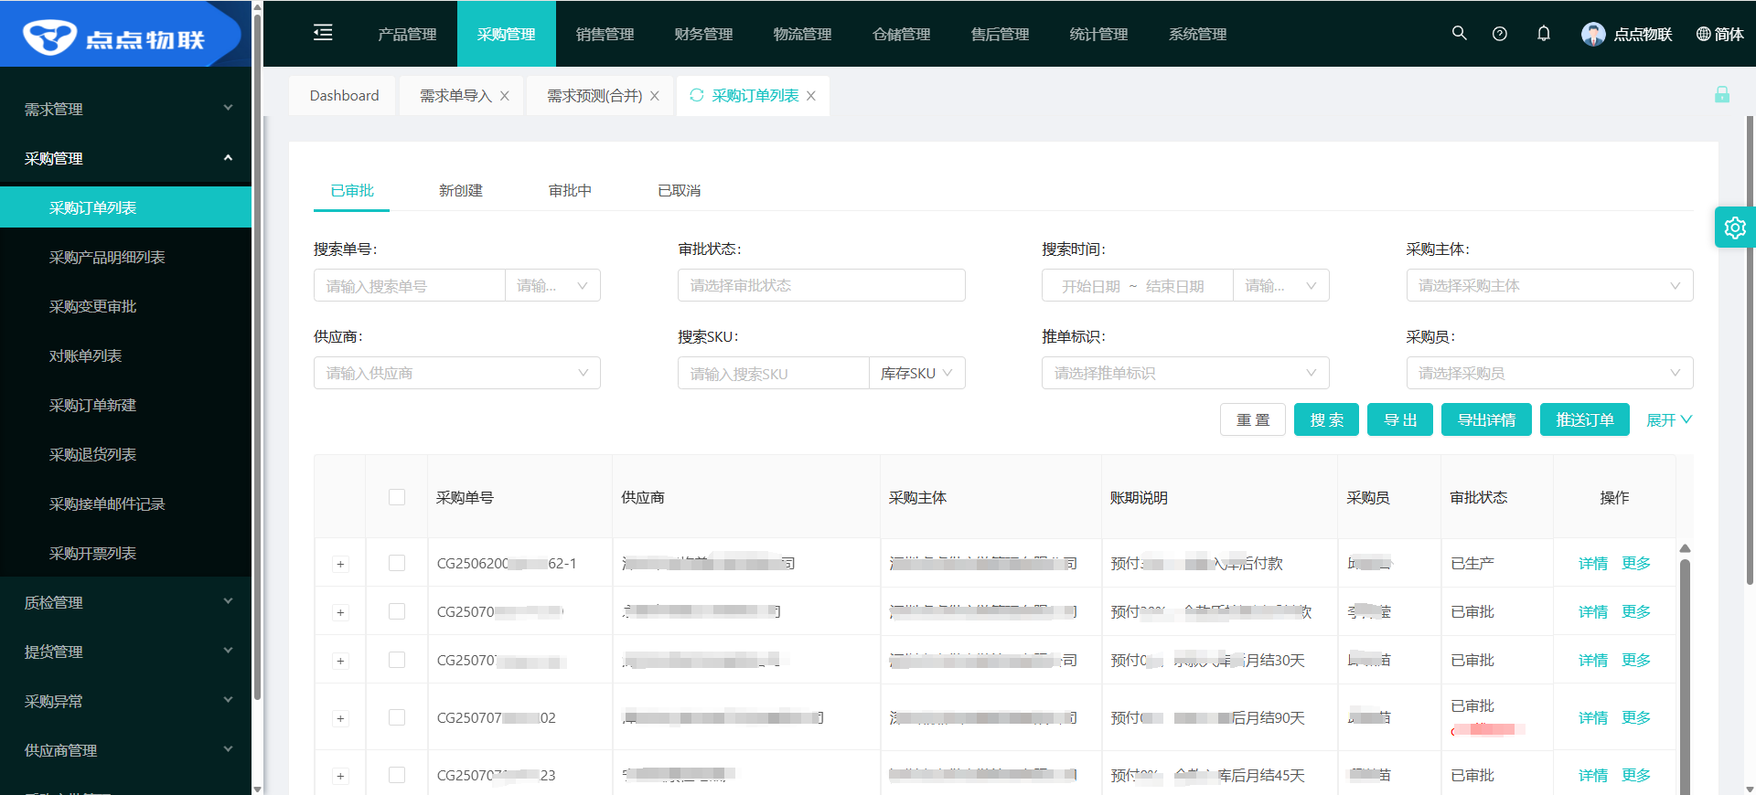The image size is (1756, 795).
Task: Open the 产品管理 top menu
Action: click(408, 34)
